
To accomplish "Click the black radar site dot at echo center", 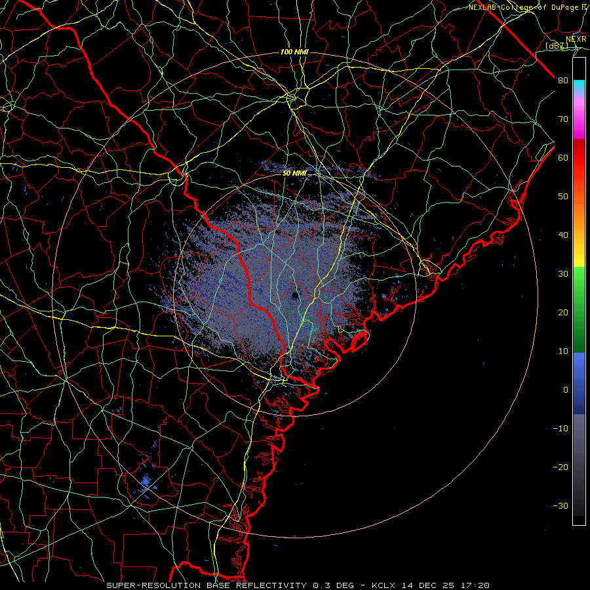I will 294,296.
